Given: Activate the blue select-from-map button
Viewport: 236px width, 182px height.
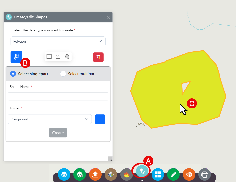Looking at the screenshot, I should pyautogui.click(x=16, y=57).
